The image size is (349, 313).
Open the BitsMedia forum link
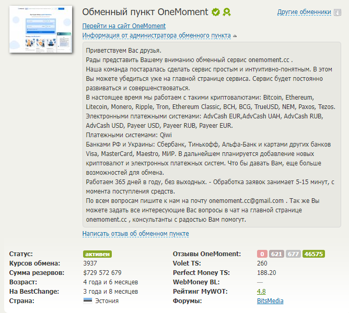coord(270,301)
